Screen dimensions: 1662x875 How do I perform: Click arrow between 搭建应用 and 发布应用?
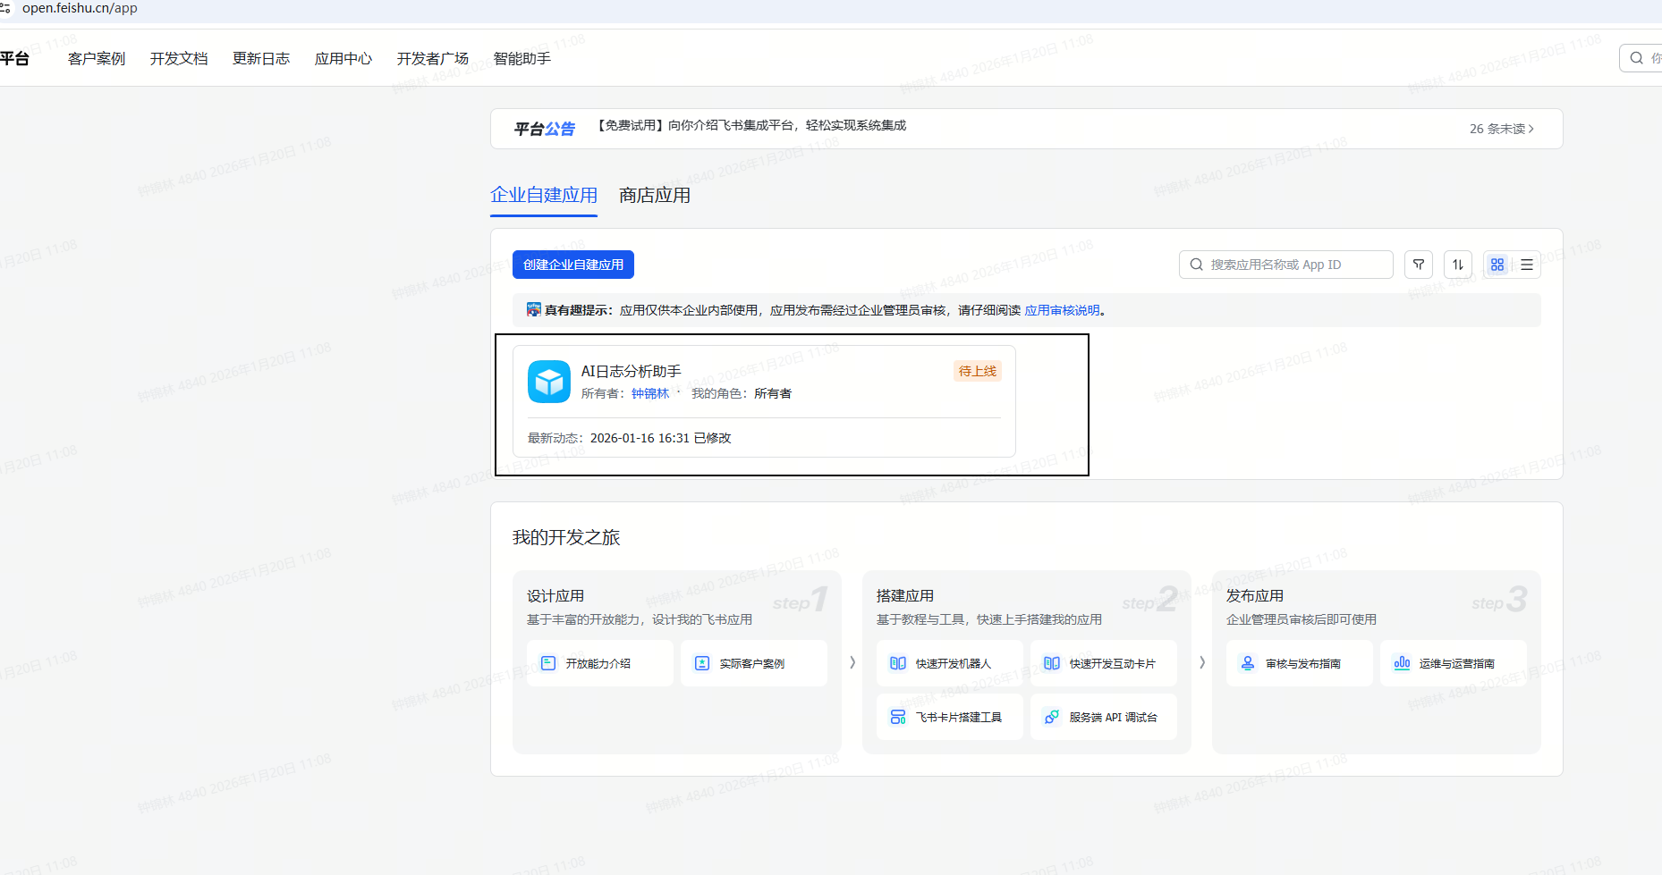point(1202,662)
